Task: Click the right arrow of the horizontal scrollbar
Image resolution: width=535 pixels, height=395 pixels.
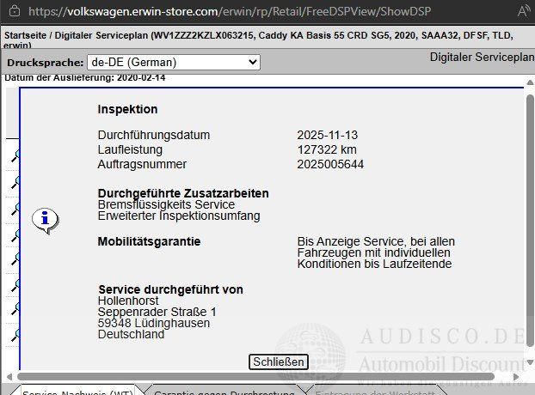Action: pos(526,376)
